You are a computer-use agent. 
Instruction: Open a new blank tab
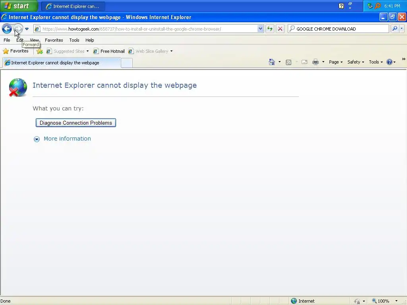127,63
